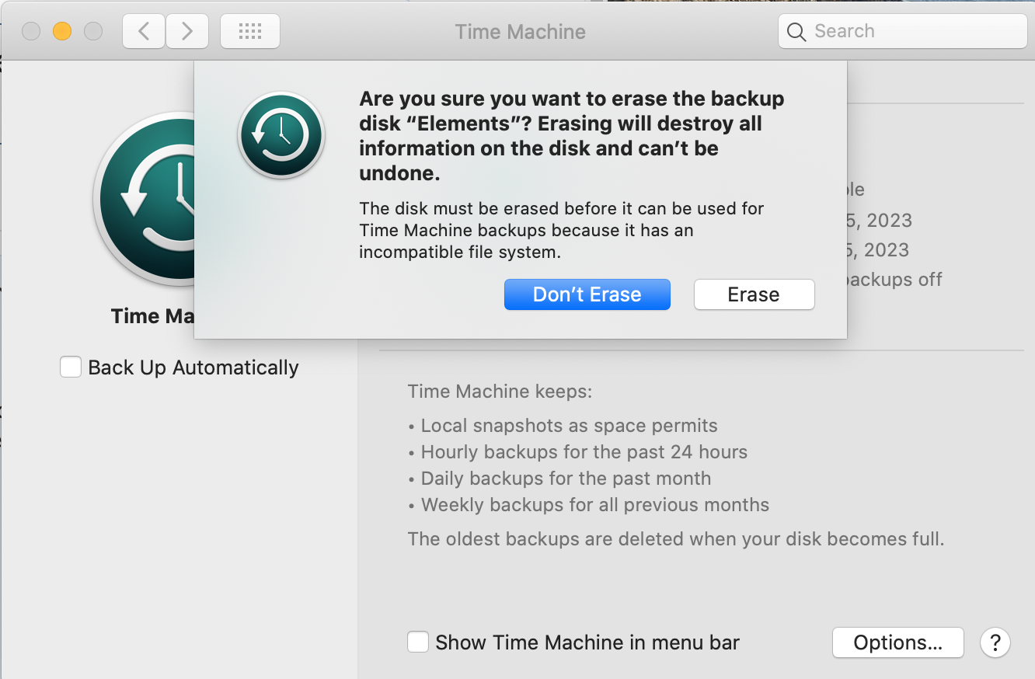Viewport: 1035px width, 679px height.
Task: Open the Options… dialog
Action: 897,642
